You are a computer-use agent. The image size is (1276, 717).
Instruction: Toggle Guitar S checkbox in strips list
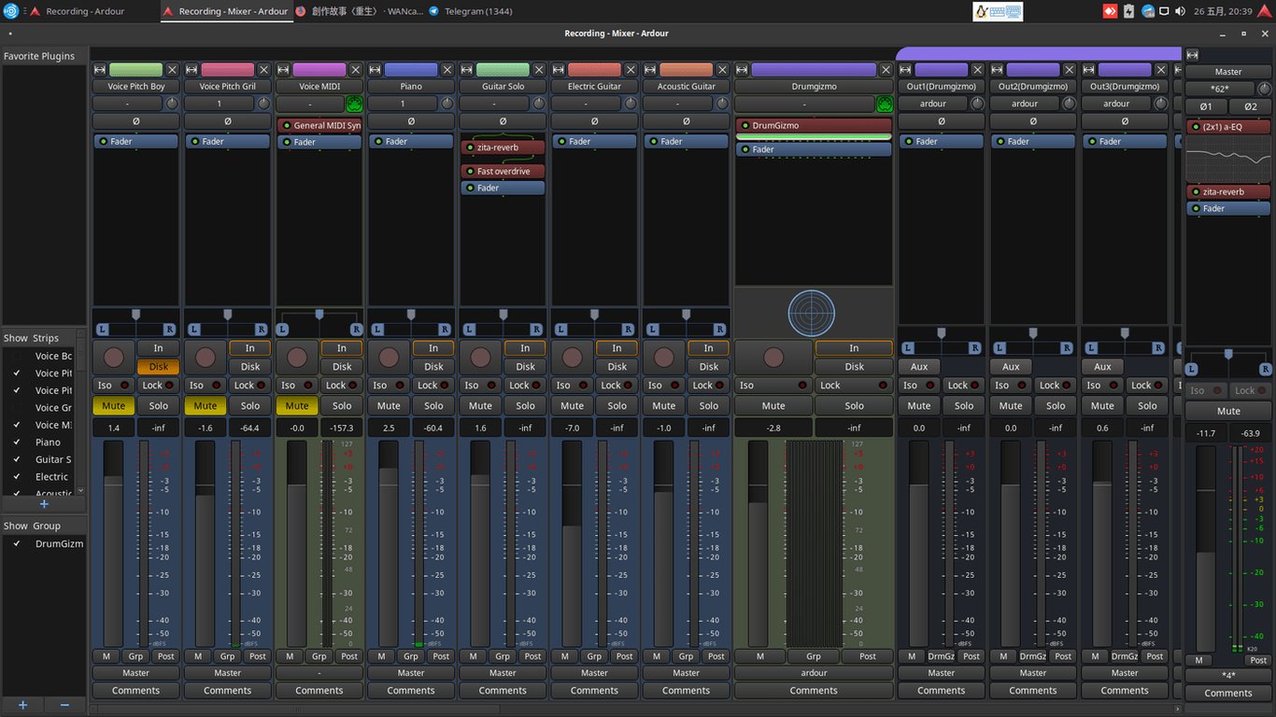pyautogui.click(x=16, y=459)
